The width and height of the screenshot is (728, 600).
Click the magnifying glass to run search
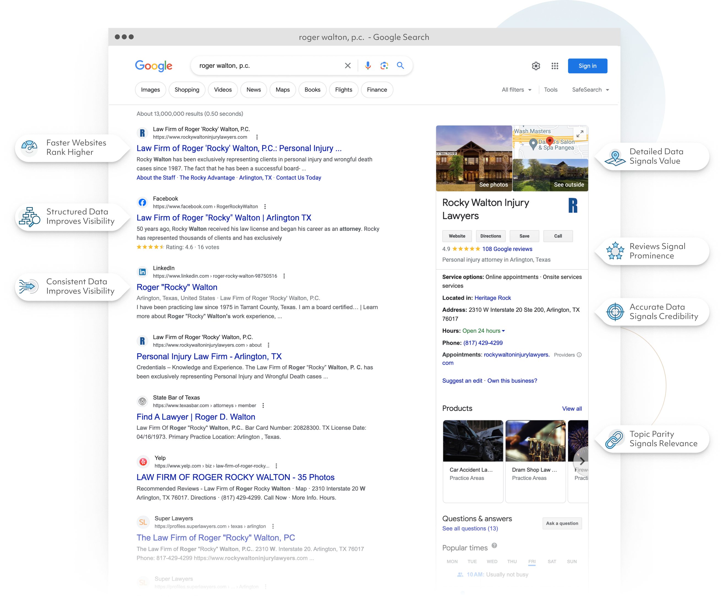tap(401, 66)
